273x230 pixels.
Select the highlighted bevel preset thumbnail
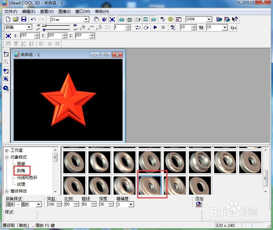click(150, 185)
